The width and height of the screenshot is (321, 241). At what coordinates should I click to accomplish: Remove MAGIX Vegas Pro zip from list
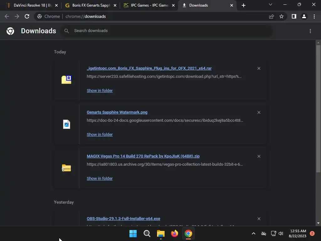coord(259,156)
